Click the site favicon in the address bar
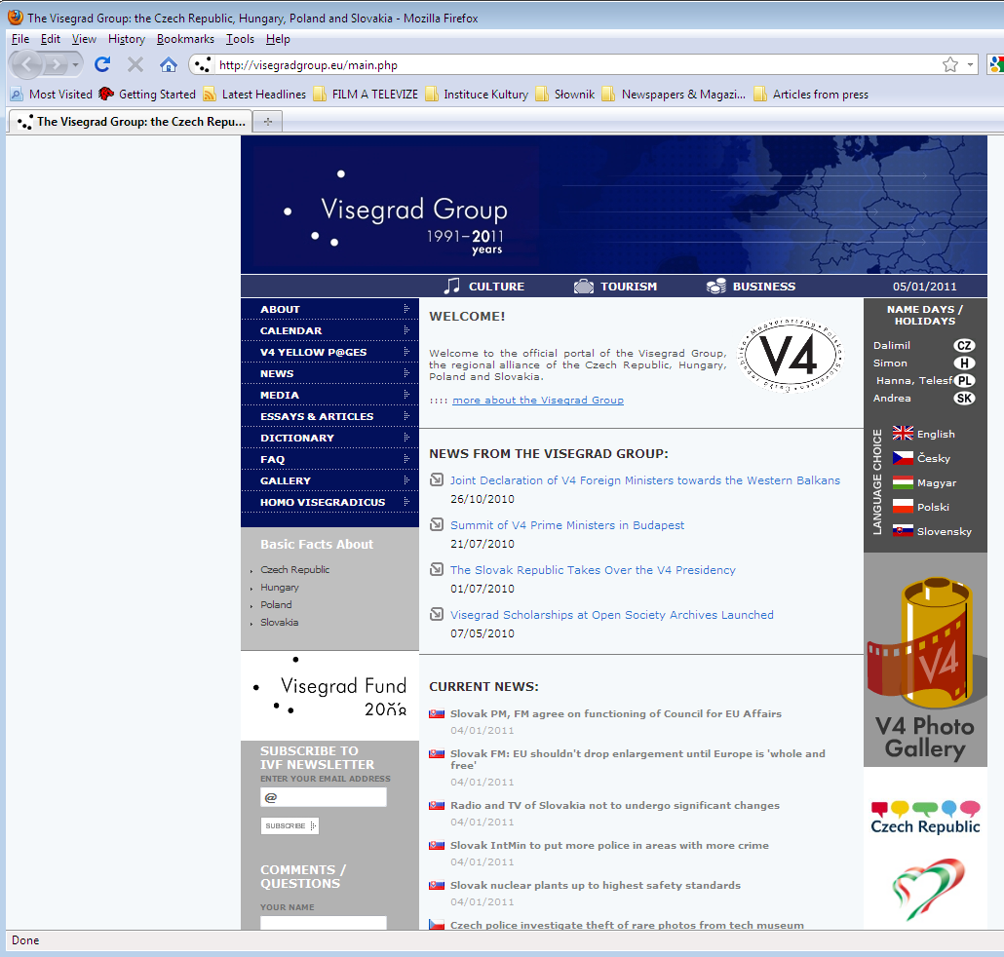Image resolution: width=1004 pixels, height=957 pixels. [x=203, y=64]
